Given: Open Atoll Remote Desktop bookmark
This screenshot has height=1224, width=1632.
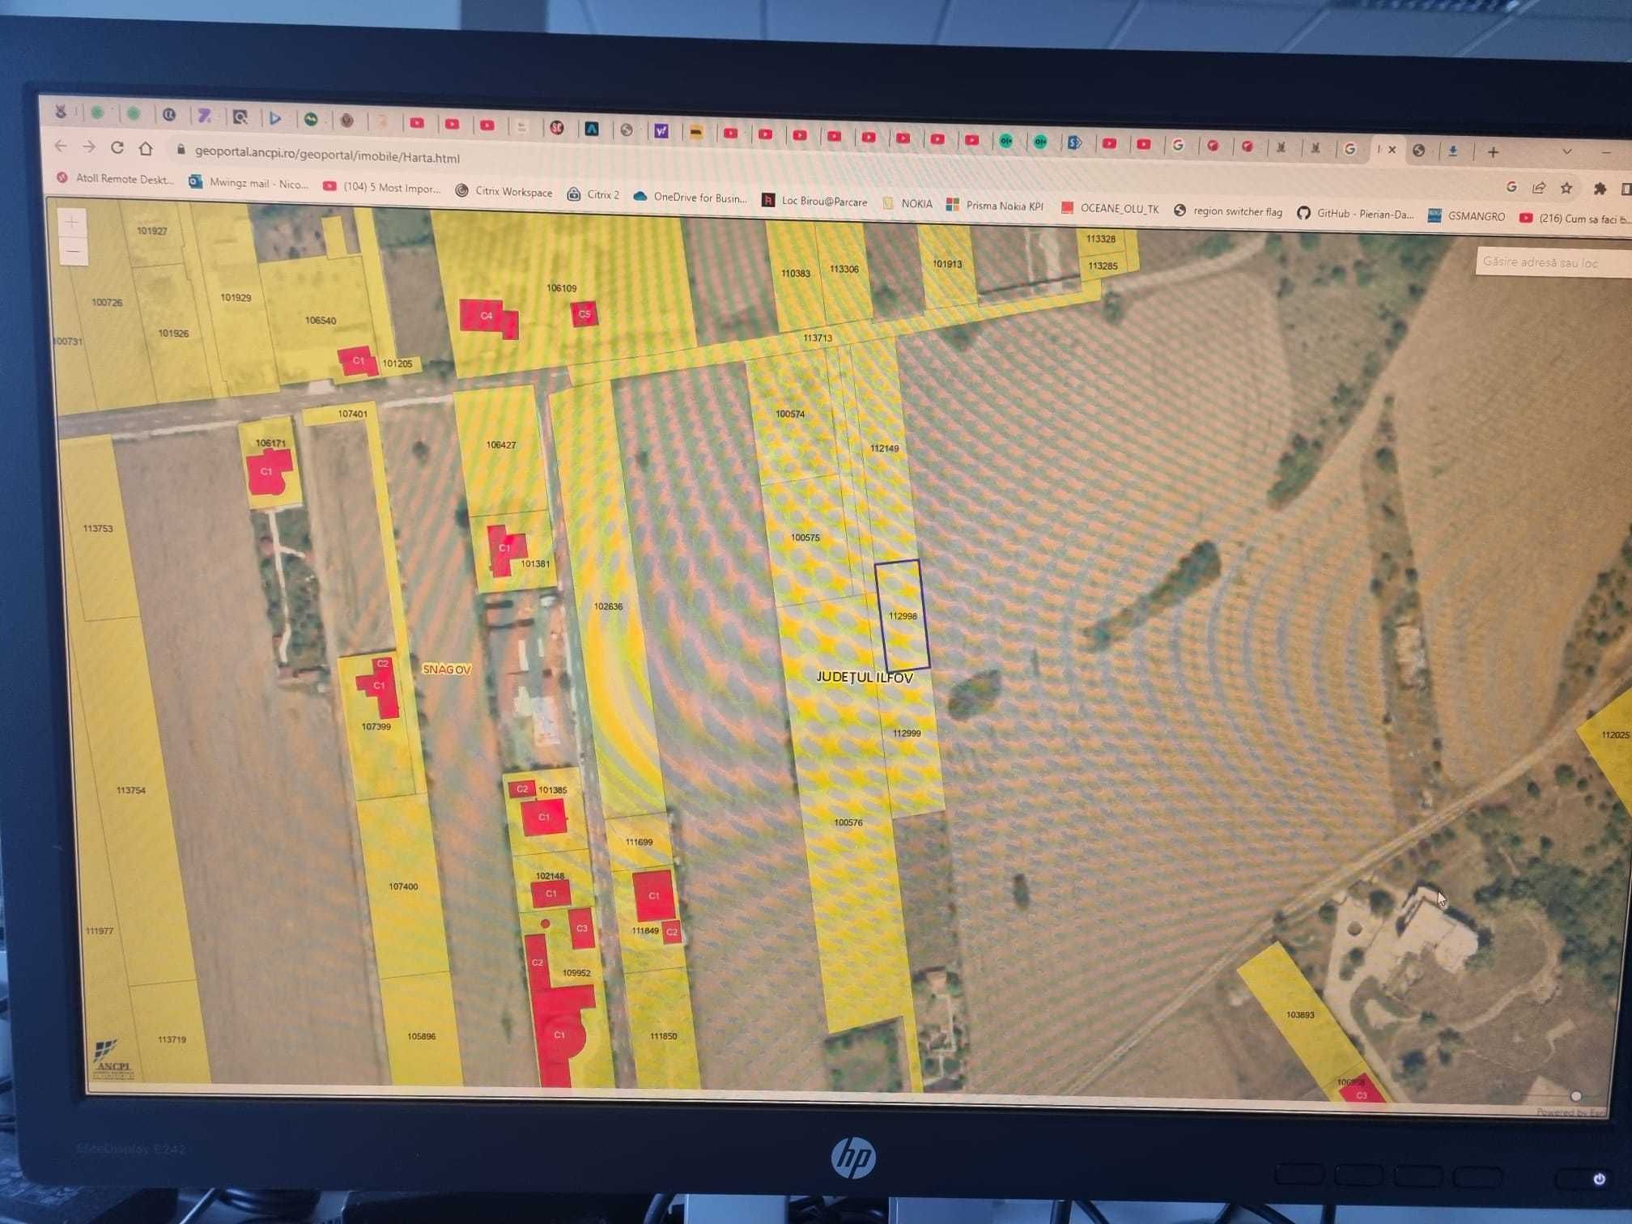Looking at the screenshot, I should 115,178.
